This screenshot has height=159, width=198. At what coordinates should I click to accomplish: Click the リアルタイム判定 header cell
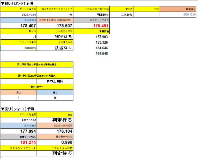55,148
